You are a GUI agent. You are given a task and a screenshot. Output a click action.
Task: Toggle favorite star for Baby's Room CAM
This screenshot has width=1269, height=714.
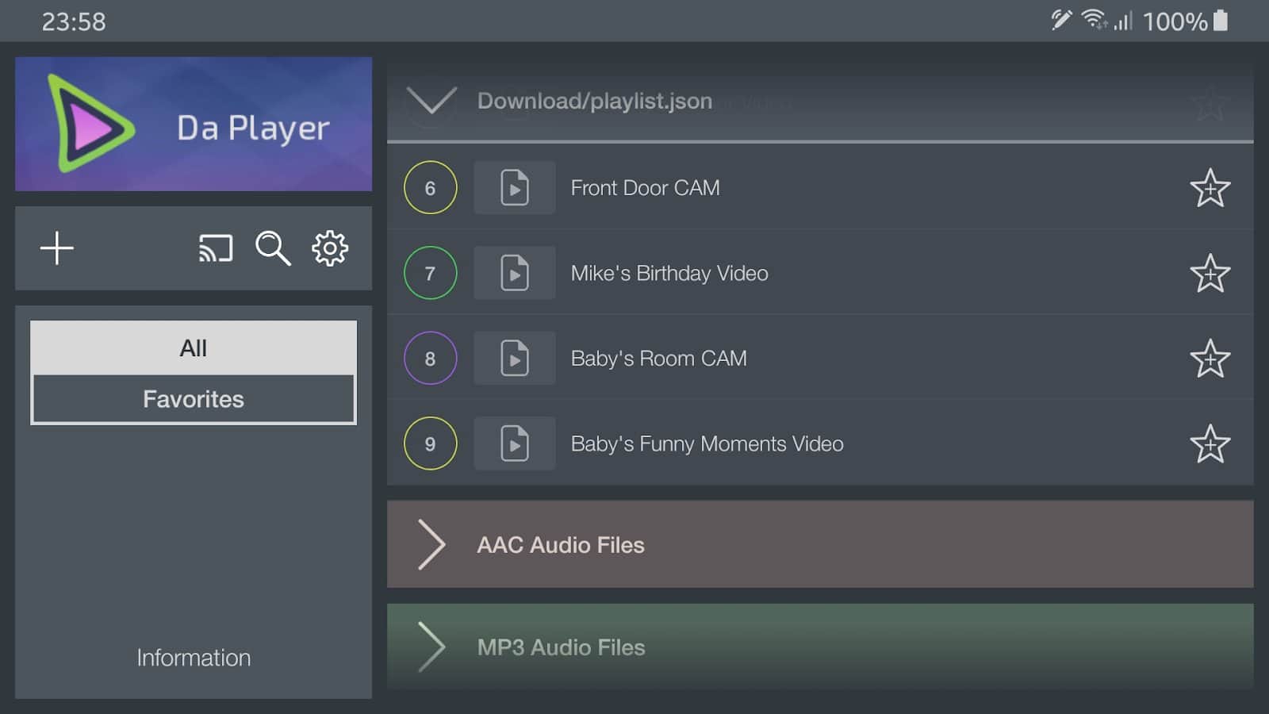(1210, 359)
